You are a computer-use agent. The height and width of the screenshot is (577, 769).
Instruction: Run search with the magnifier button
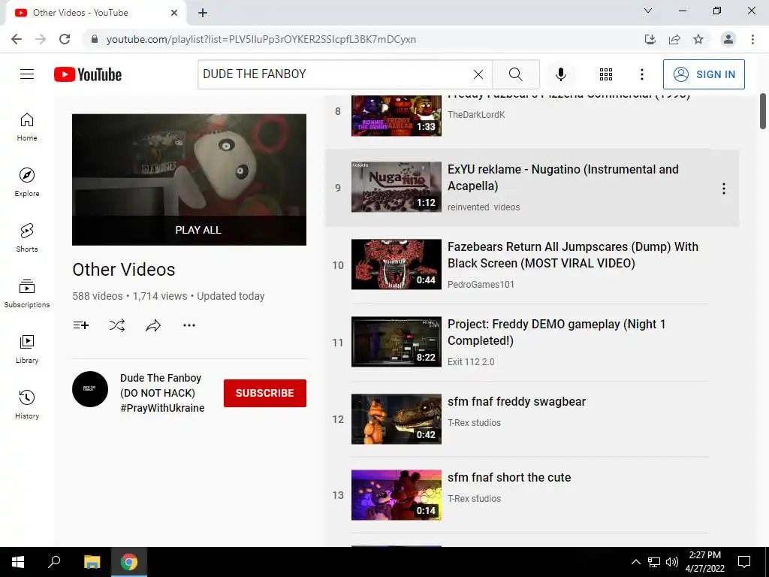(x=515, y=74)
